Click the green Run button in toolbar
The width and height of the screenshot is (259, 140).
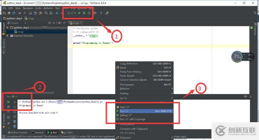79,13
